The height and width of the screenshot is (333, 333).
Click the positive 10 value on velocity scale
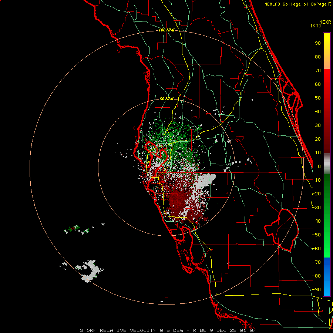[x=318, y=153]
